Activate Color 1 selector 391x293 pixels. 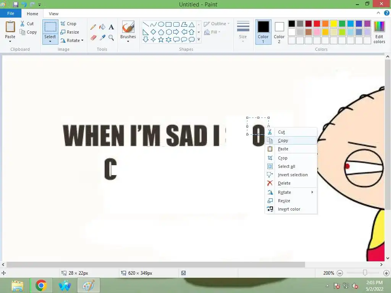(x=263, y=32)
